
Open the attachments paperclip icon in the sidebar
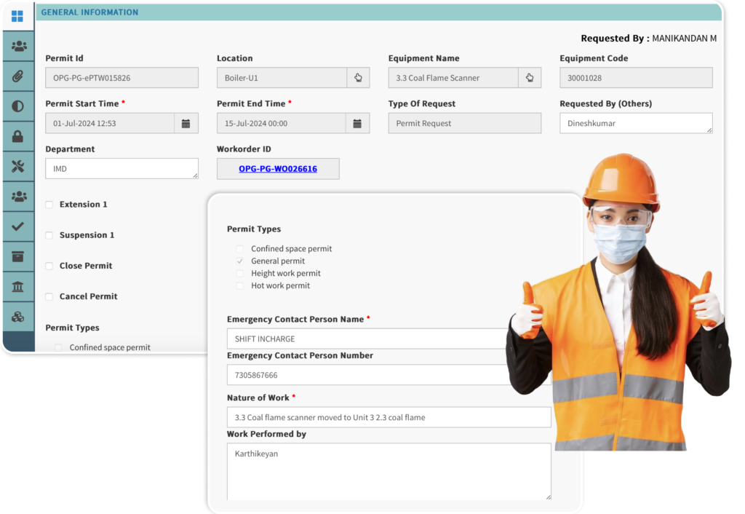16,76
